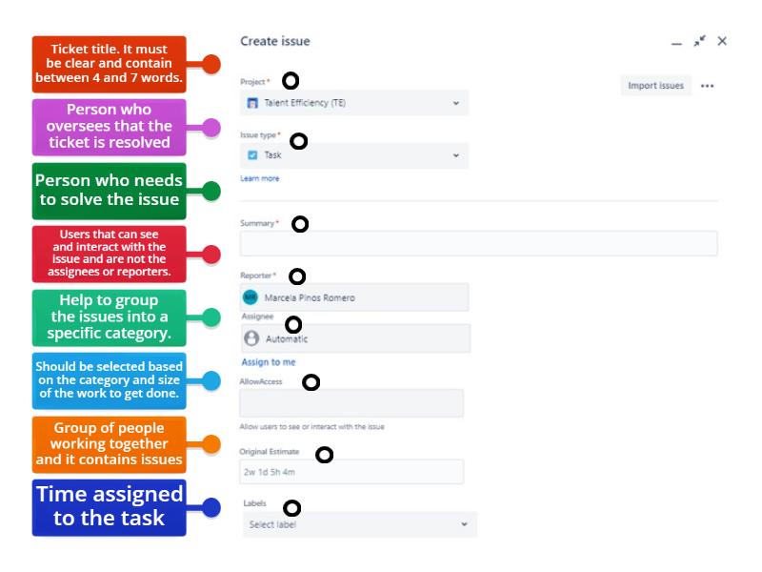Image resolution: width=762 pixels, height=572 pixels.
Task: Click the Summary input field
Action: point(476,244)
